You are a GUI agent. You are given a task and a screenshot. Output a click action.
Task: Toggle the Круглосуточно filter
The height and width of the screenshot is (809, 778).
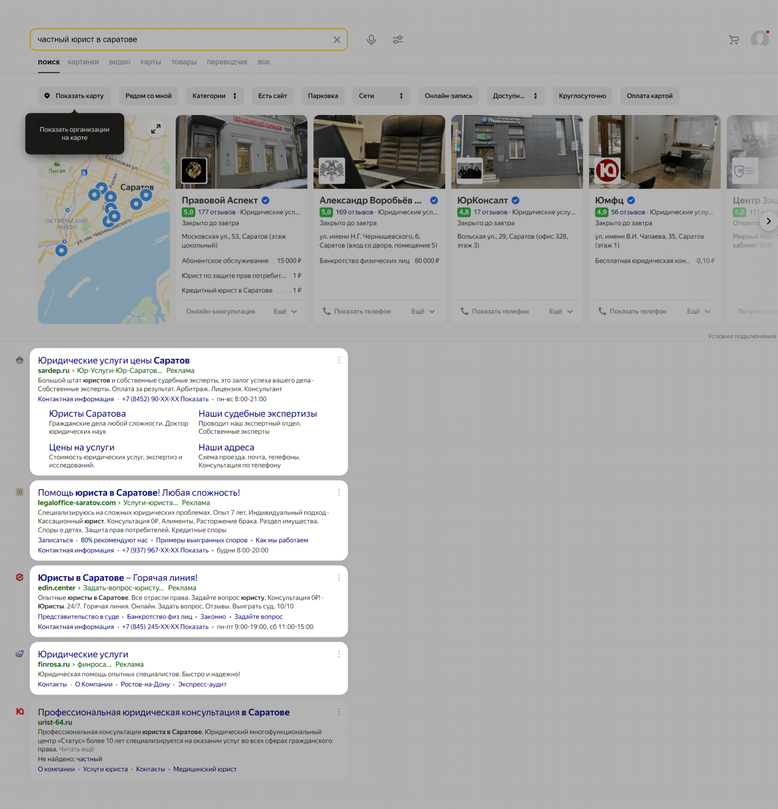tap(582, 96)
